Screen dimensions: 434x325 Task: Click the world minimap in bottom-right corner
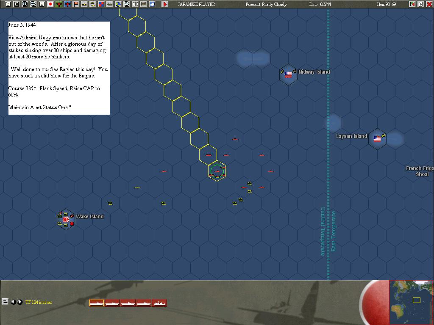pos(411,302)
